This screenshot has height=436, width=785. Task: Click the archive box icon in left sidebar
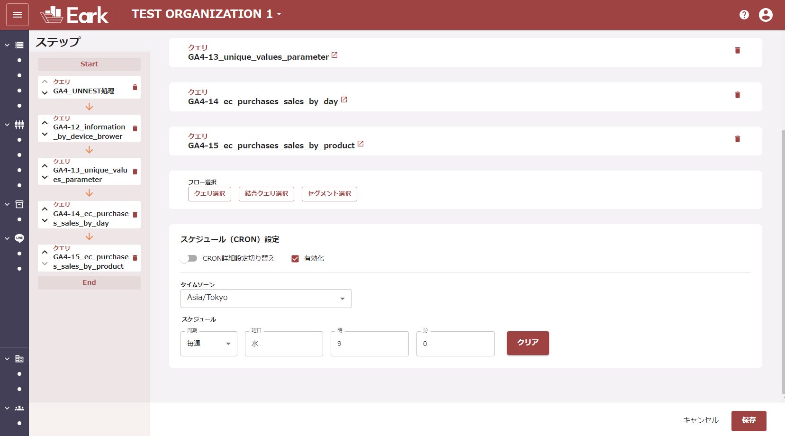(19, 204)
